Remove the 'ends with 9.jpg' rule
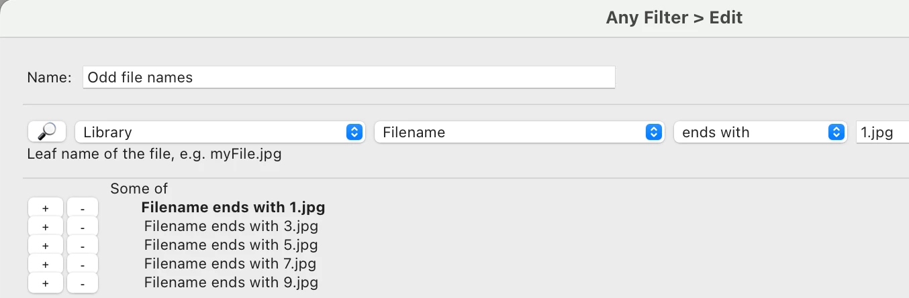 83,283
